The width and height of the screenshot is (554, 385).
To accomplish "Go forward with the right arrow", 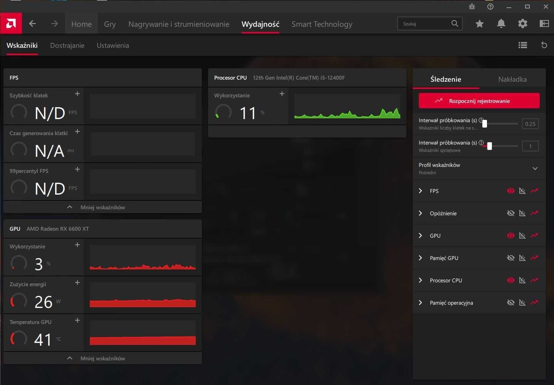I will pos(54,24).
